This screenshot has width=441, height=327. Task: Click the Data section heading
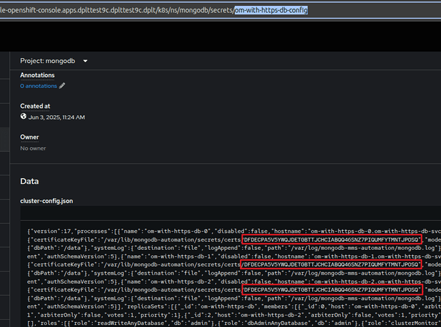click(30, 181)
